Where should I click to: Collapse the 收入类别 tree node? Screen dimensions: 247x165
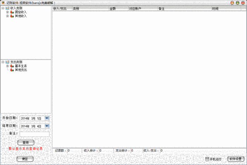point(3,8)
